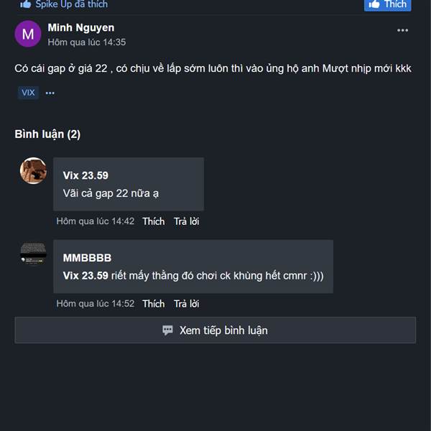Screen dimensions: 431x431
Task: Click the speech bubble icon in Xem tiếp
Action: click(167, 330)
